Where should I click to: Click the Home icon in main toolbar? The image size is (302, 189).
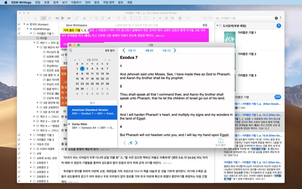click(x=35, y=18)
